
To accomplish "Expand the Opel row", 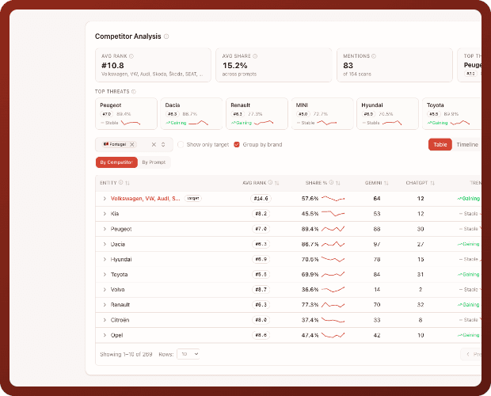I will point(105,335).
